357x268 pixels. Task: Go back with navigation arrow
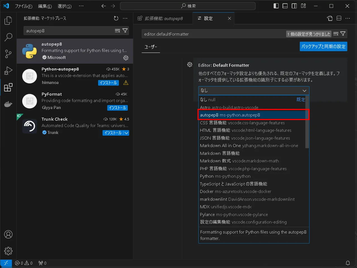point(104,6)
